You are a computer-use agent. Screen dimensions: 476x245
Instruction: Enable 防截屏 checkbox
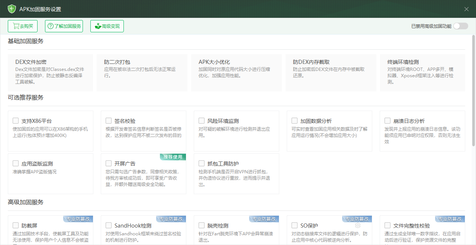coord(16,225)
